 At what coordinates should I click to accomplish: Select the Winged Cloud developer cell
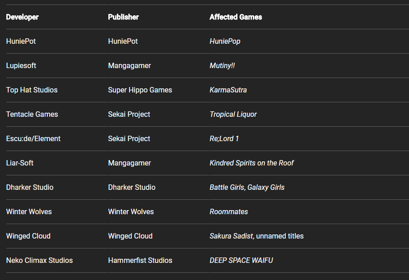pos(28,236)
